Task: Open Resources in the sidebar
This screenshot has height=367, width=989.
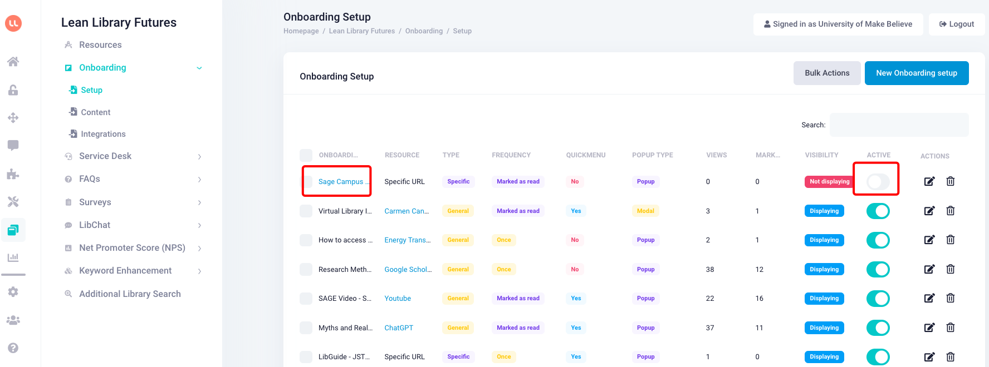Action: point(100,44)
